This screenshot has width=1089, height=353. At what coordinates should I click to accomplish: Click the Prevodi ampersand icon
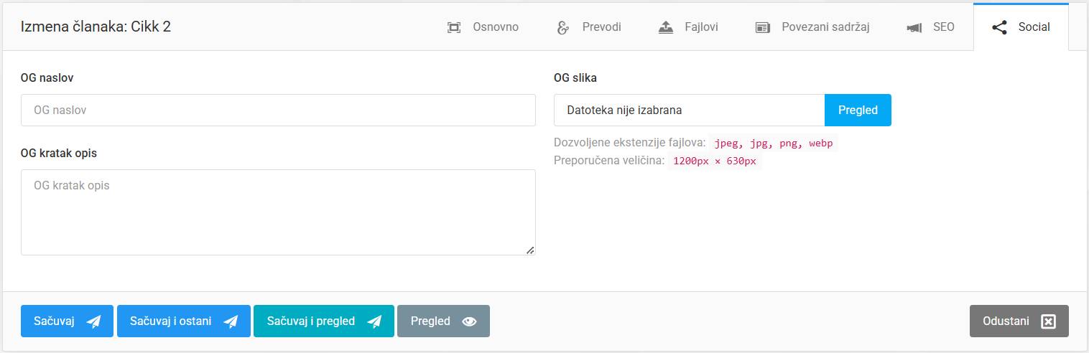(563, 27)
